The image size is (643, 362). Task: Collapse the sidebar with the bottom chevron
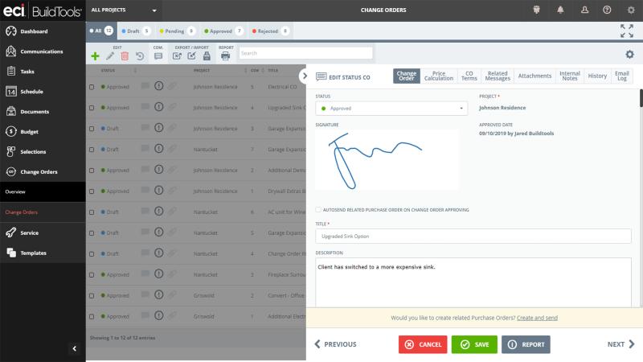point(74,348)
